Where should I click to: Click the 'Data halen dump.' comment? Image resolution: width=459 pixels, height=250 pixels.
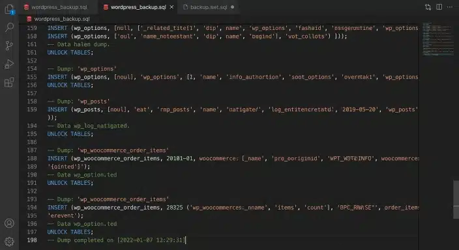click(x=78, y=44)
